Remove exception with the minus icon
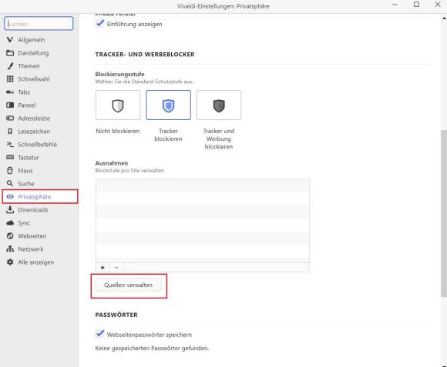 116,268
